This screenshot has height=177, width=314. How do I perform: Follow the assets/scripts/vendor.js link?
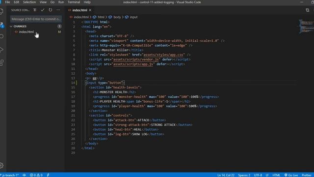pos(136,59)
